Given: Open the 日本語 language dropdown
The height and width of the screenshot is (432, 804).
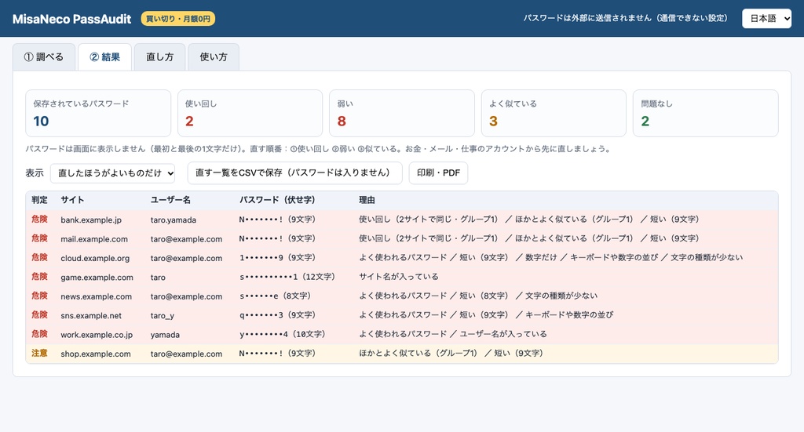Looking at the screenshot, I should click(x=766, y=19).
